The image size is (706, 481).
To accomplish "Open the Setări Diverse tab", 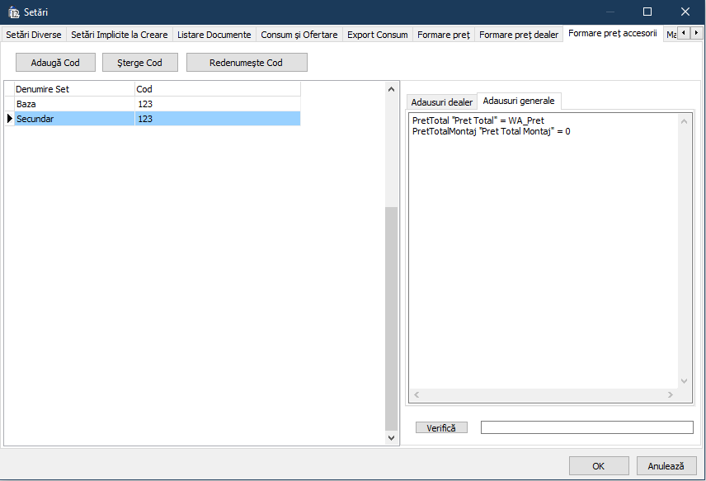I will coord(34,35).
